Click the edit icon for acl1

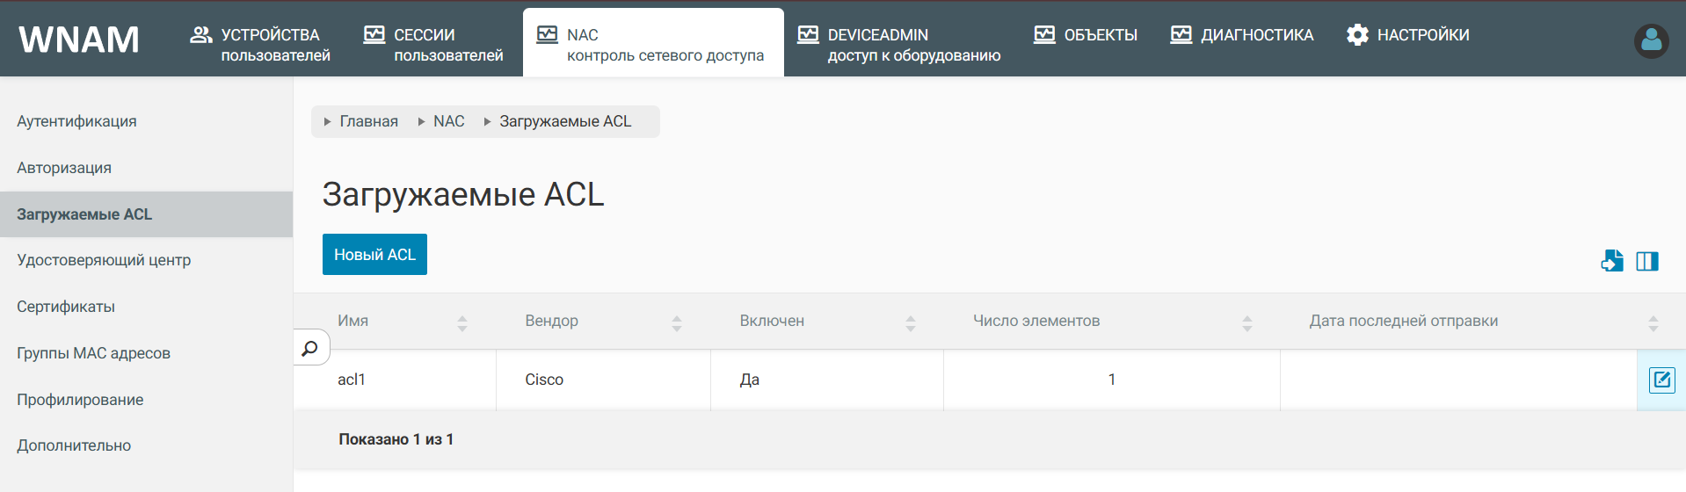coord(1661,380)
